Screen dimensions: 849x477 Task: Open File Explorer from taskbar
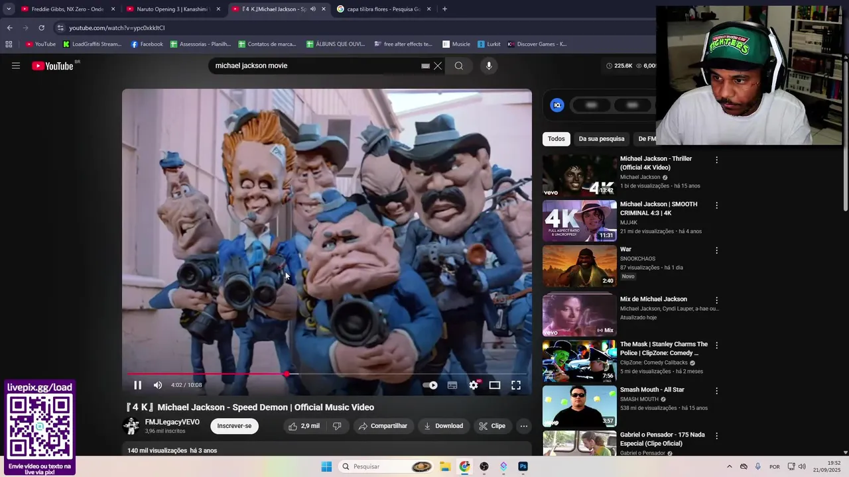445,466
